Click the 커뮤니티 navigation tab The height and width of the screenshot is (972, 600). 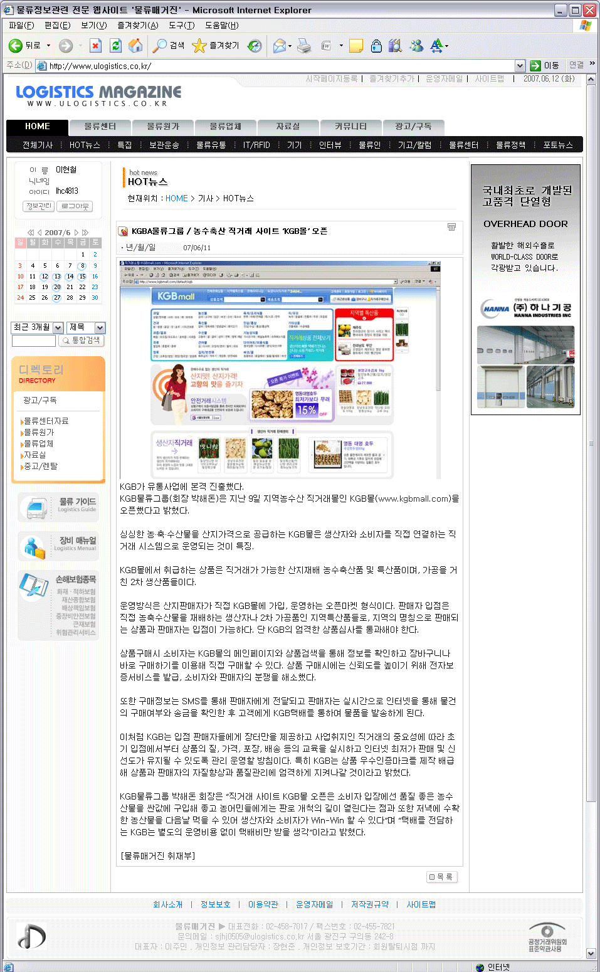350,126
